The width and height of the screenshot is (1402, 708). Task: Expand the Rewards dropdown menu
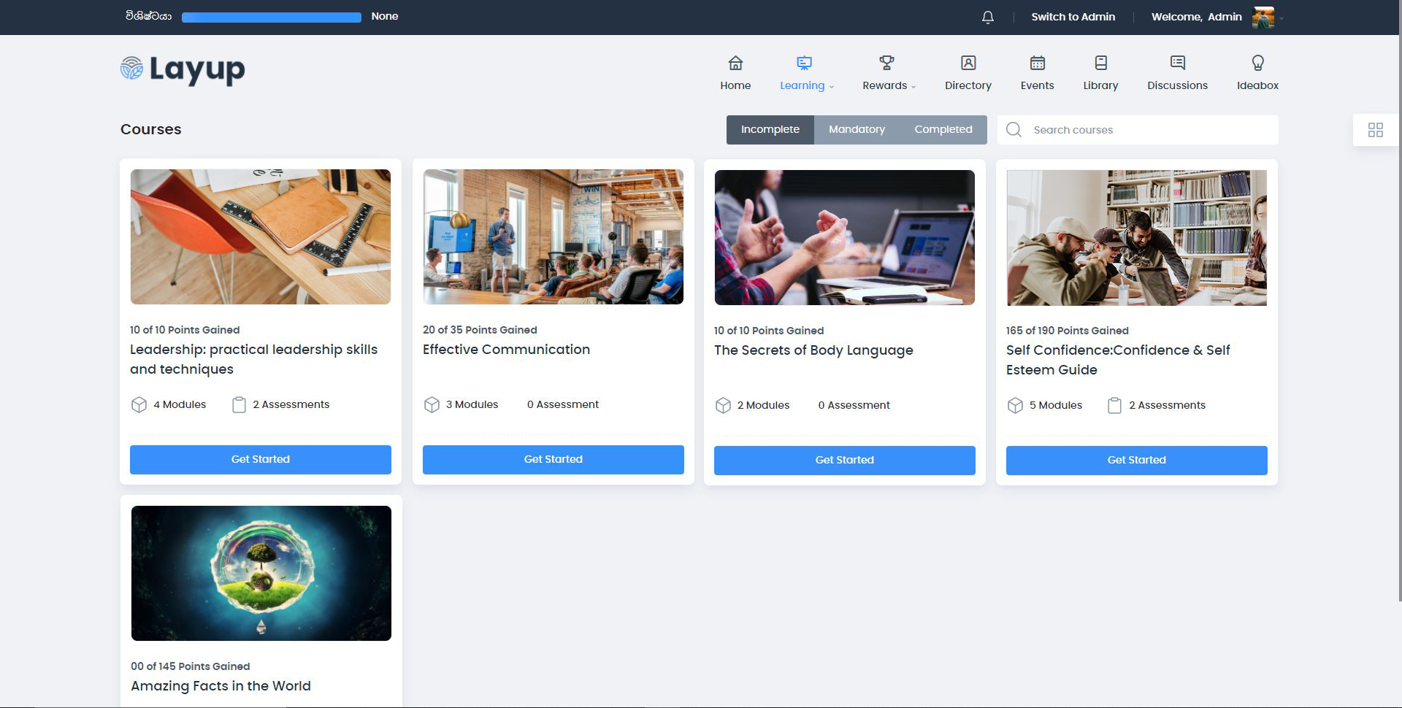(889, 85)
